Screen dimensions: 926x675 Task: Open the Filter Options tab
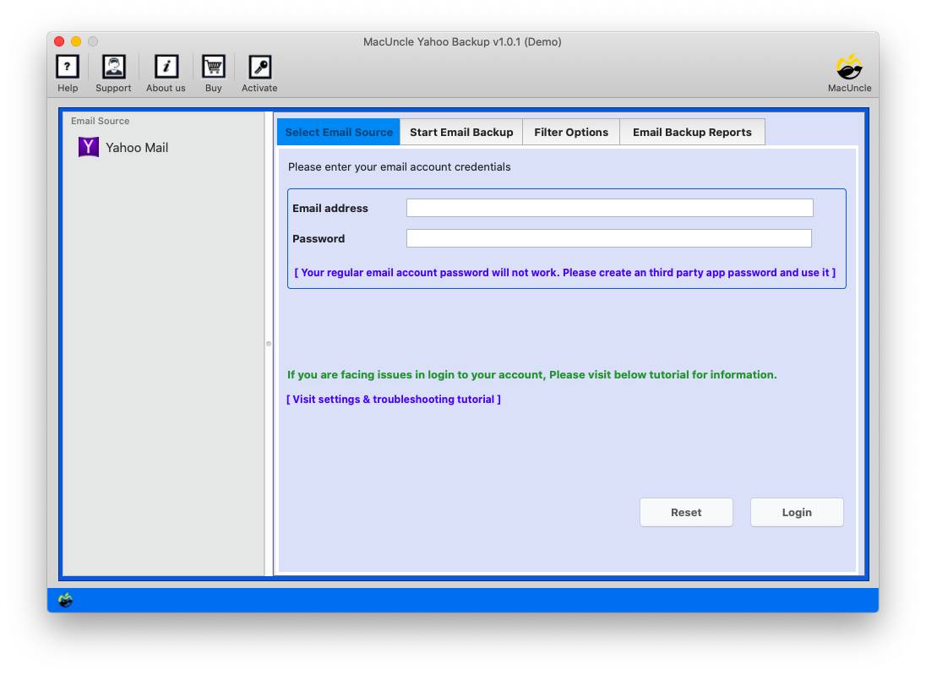(571, 132)
